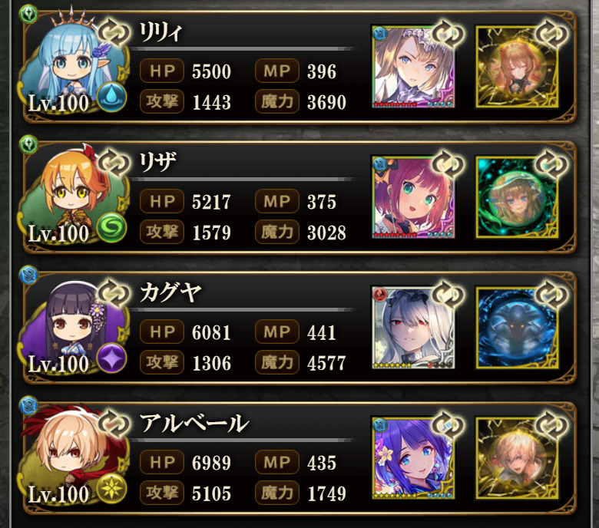Open カグヤ's blue summon orb
This screenshot has width=599, height=528.
pyautogui.click(x=517, y=328)
